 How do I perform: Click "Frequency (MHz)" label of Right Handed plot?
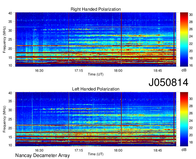[4, 39]
